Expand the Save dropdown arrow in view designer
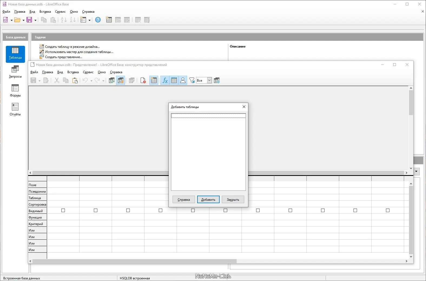The image size is (426, 281). 39,81
